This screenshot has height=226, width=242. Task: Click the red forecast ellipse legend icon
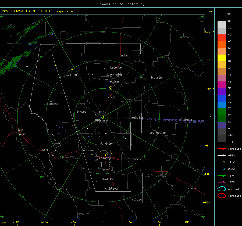(222, 196)
